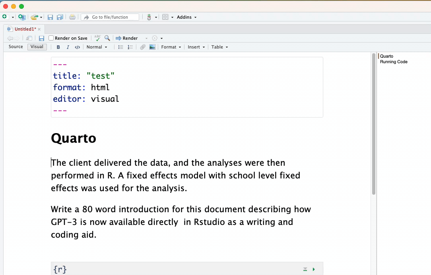Screen dimensions: 431x275
Task: Jump to Quarto in outline
Action: tap(386, 56)
